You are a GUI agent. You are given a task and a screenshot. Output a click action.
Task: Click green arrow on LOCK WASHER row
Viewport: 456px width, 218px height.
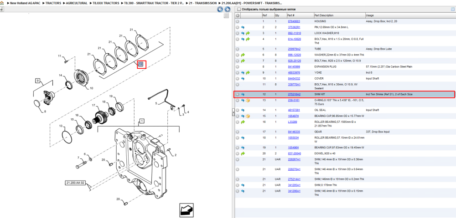tap(248, 33)
